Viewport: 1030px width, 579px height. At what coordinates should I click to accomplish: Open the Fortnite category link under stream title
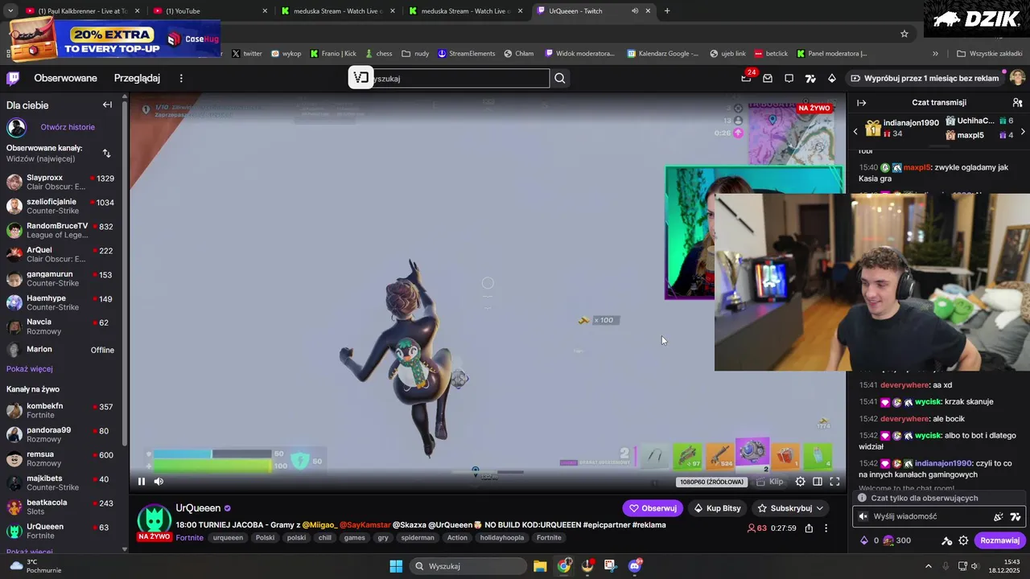(189, 538)
